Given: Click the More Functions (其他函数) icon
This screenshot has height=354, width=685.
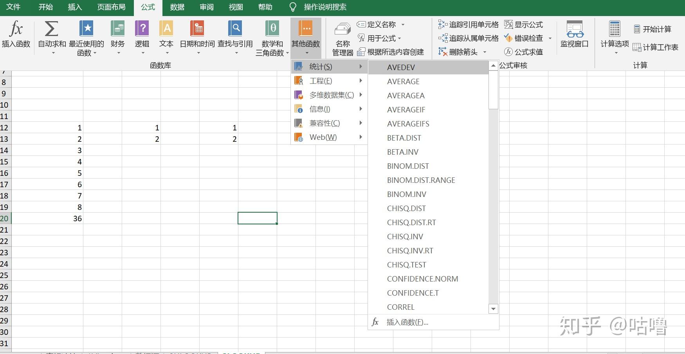Looking at the screenshot, I should click(306, 29).
